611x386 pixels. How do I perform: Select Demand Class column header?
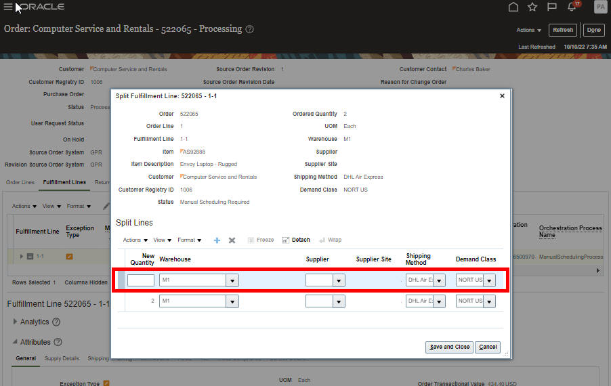[x=476, y=259]
